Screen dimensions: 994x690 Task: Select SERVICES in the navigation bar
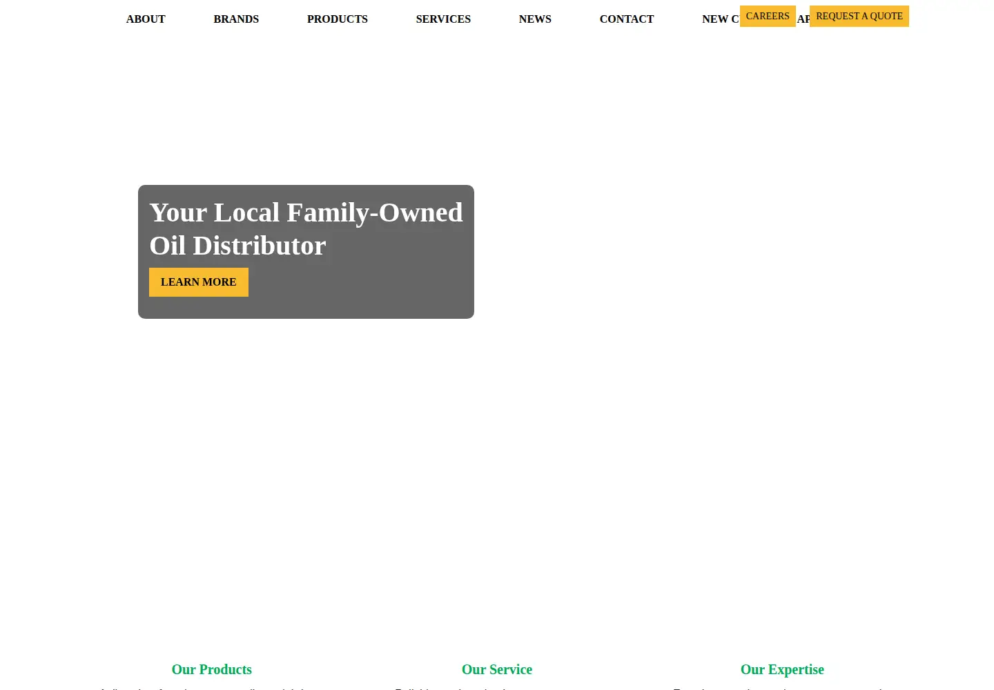pos(443,19)
